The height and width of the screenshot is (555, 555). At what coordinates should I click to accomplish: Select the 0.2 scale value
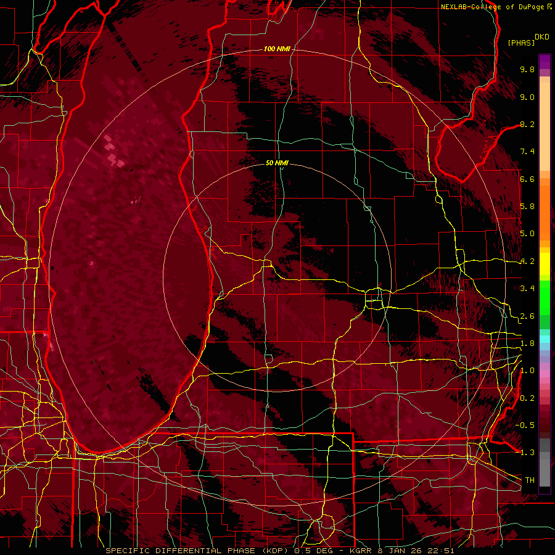point(527,398)
